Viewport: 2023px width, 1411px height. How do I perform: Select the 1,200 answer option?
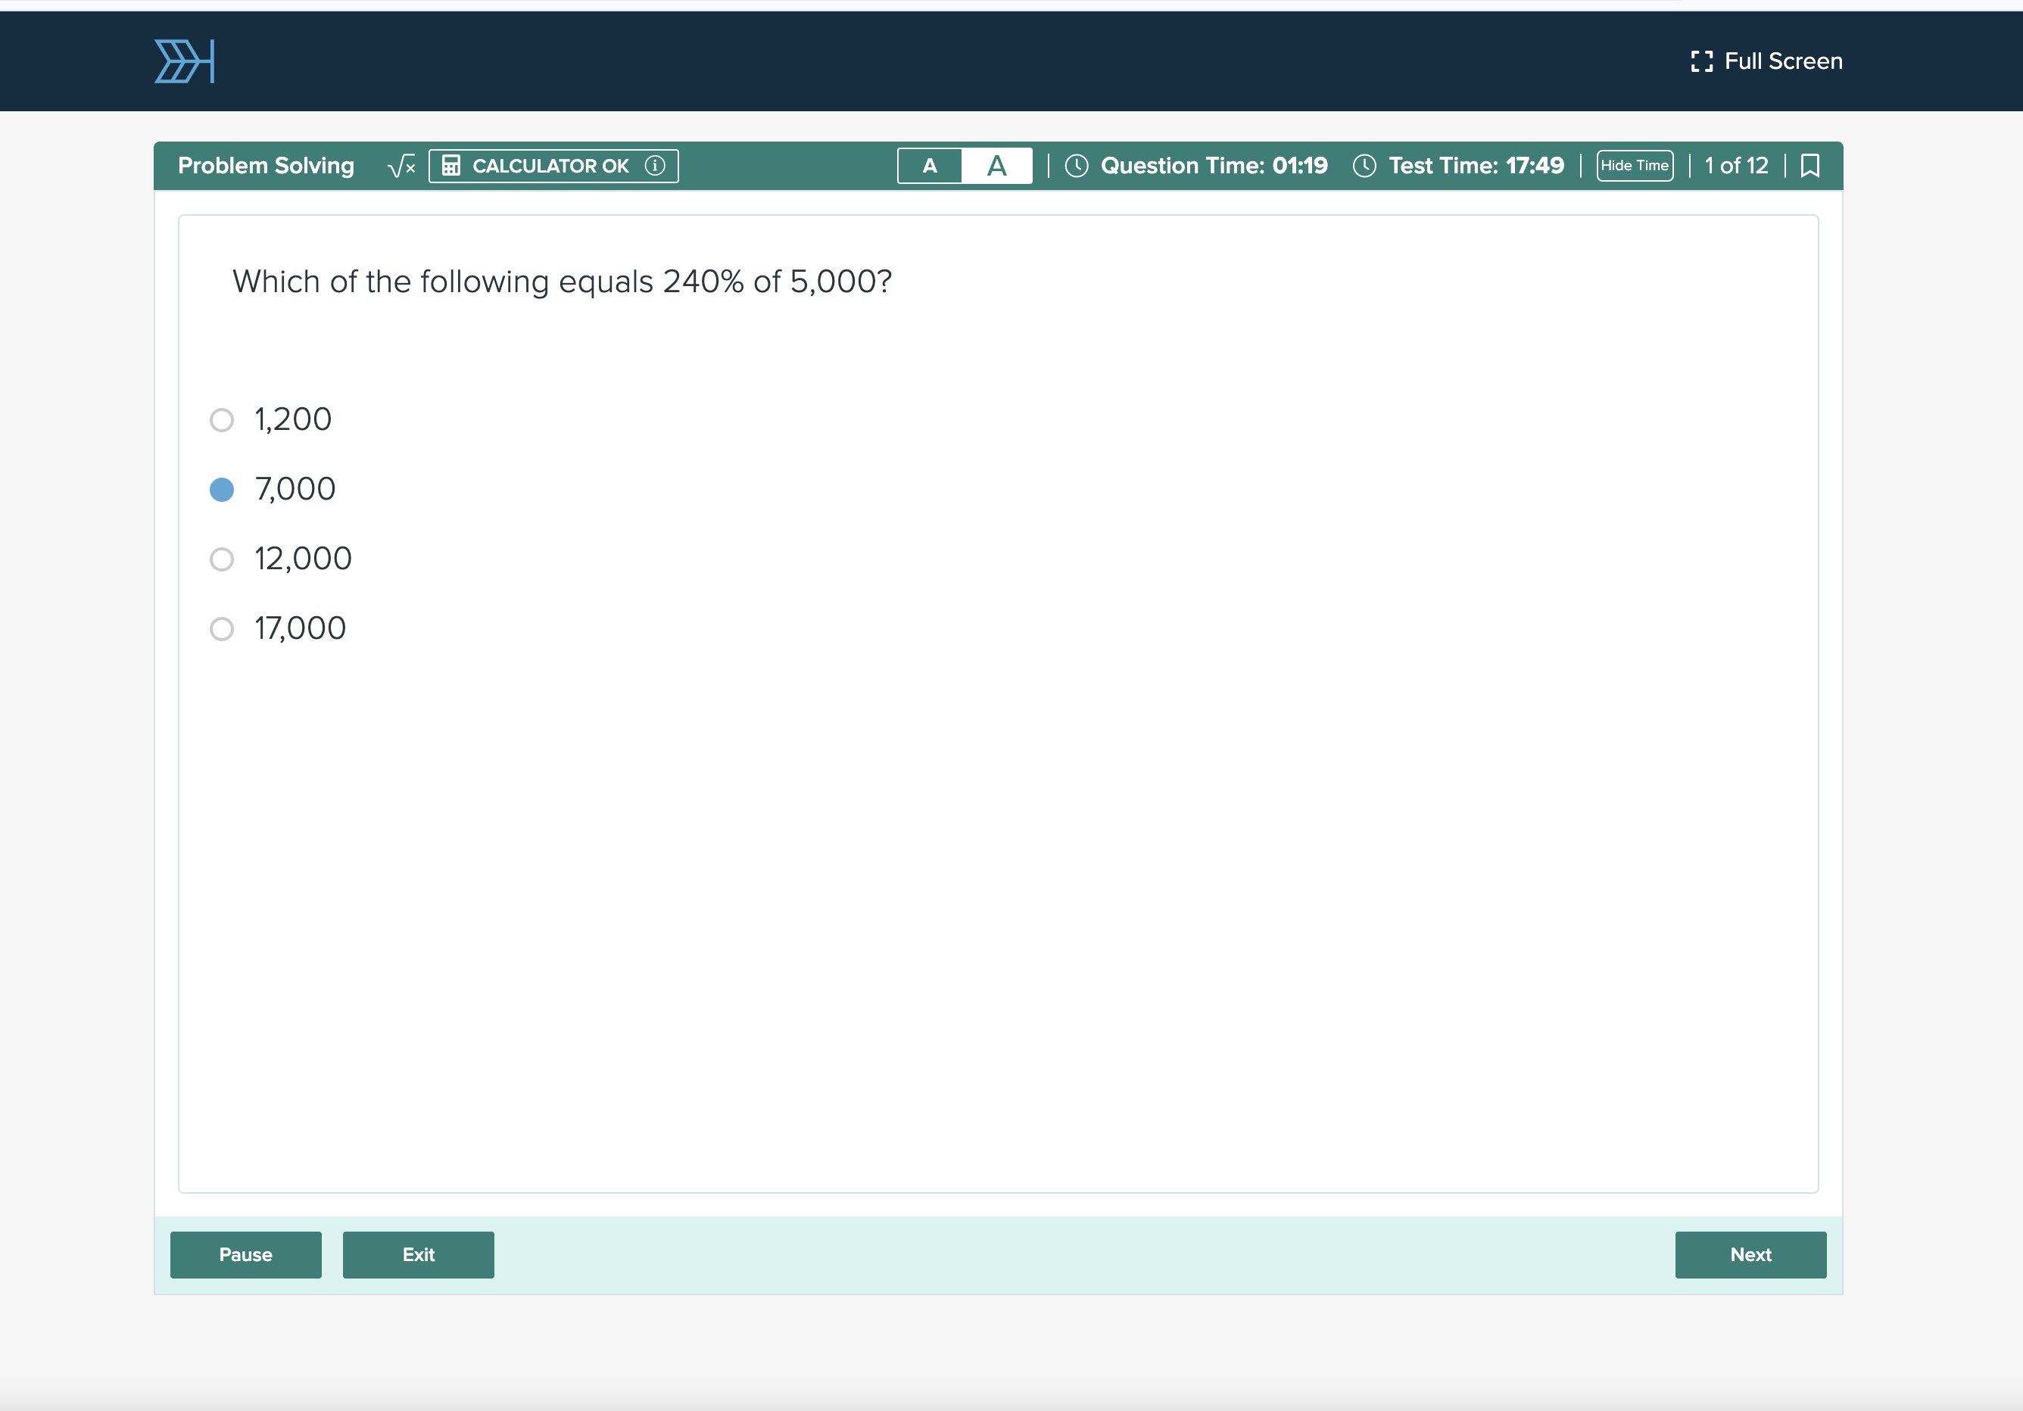(222, 419)
